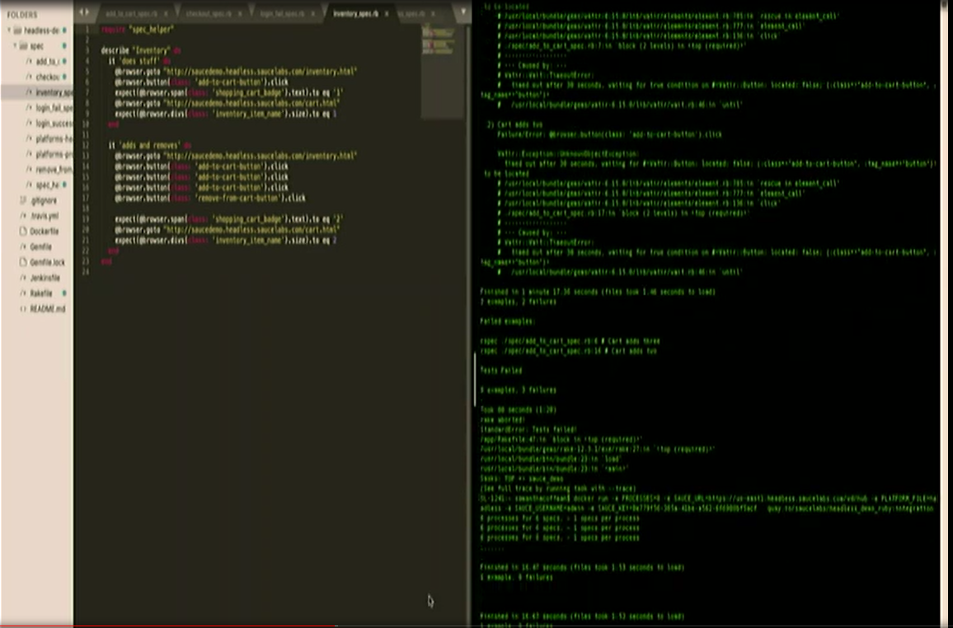The image size is (953, 628).
Task: Click the terminal pane scrollbar thumb
Action: [475, 380]
